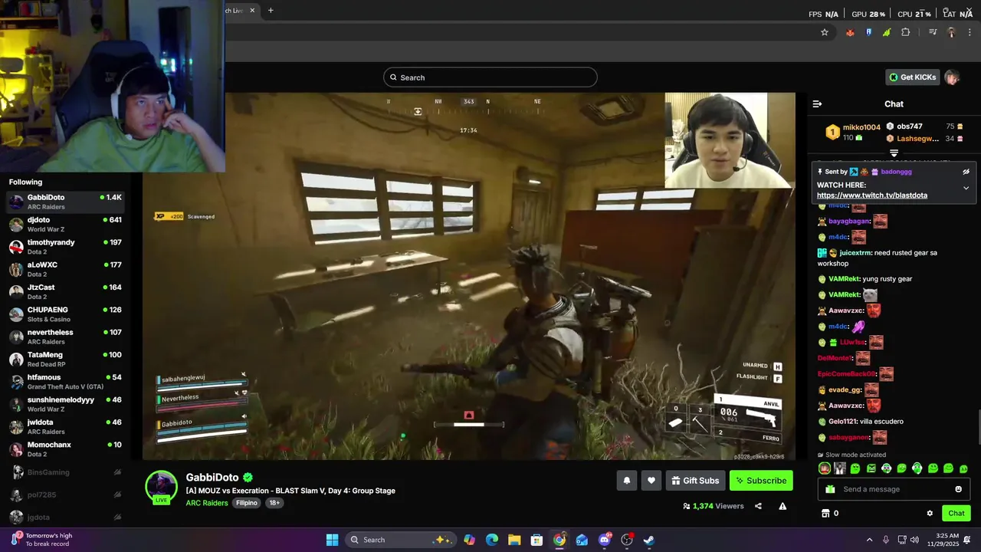Open the Kick account avatar menu

[x=952, y=77]
